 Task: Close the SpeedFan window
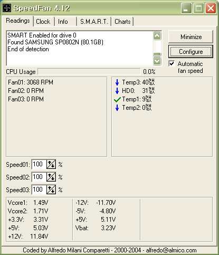click(211, 8)
